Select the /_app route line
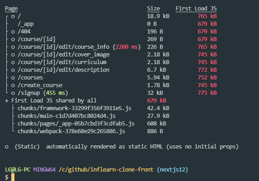This screenshot has height=181, width=259. pos(26,24)
